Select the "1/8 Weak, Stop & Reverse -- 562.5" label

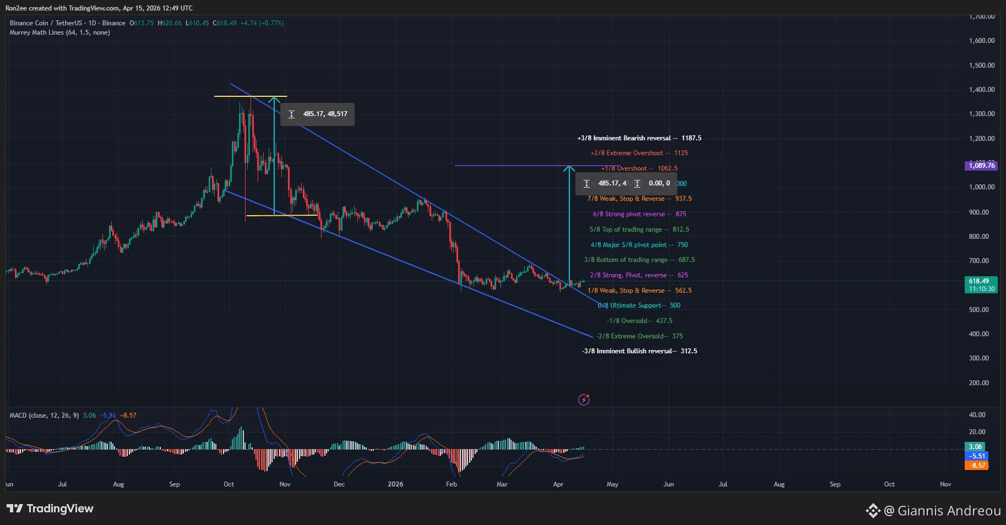point(639,291)
